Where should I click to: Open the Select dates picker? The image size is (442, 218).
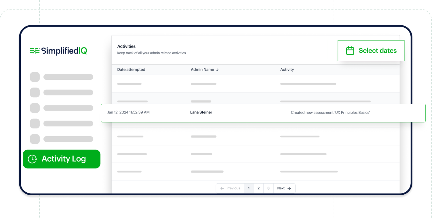coord(371,51)
